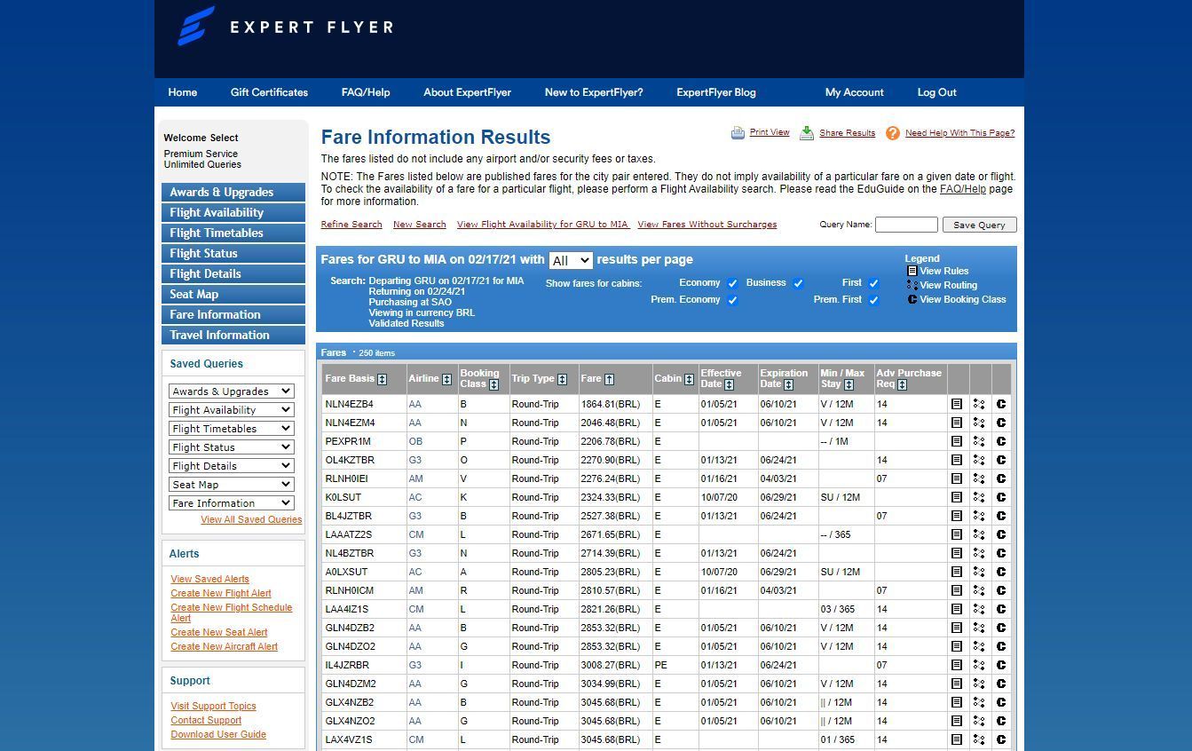The image size is (1192, 751).
Task: View routing for the OL4KZTBR fare
Action: click(979, 460)
